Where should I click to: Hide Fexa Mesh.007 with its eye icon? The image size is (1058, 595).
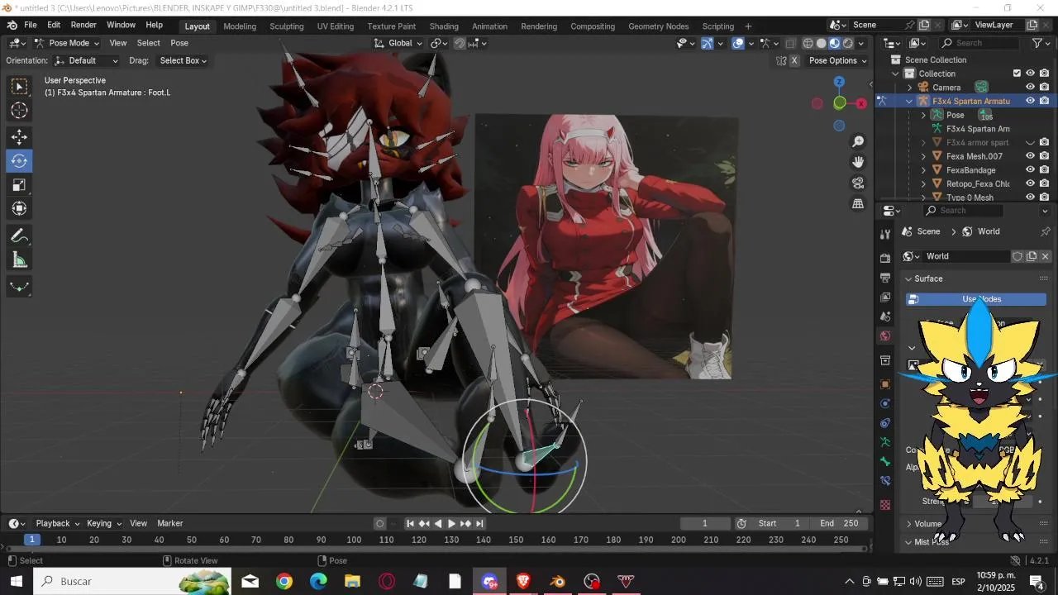pyautogui.click(x=1030, y=156)
